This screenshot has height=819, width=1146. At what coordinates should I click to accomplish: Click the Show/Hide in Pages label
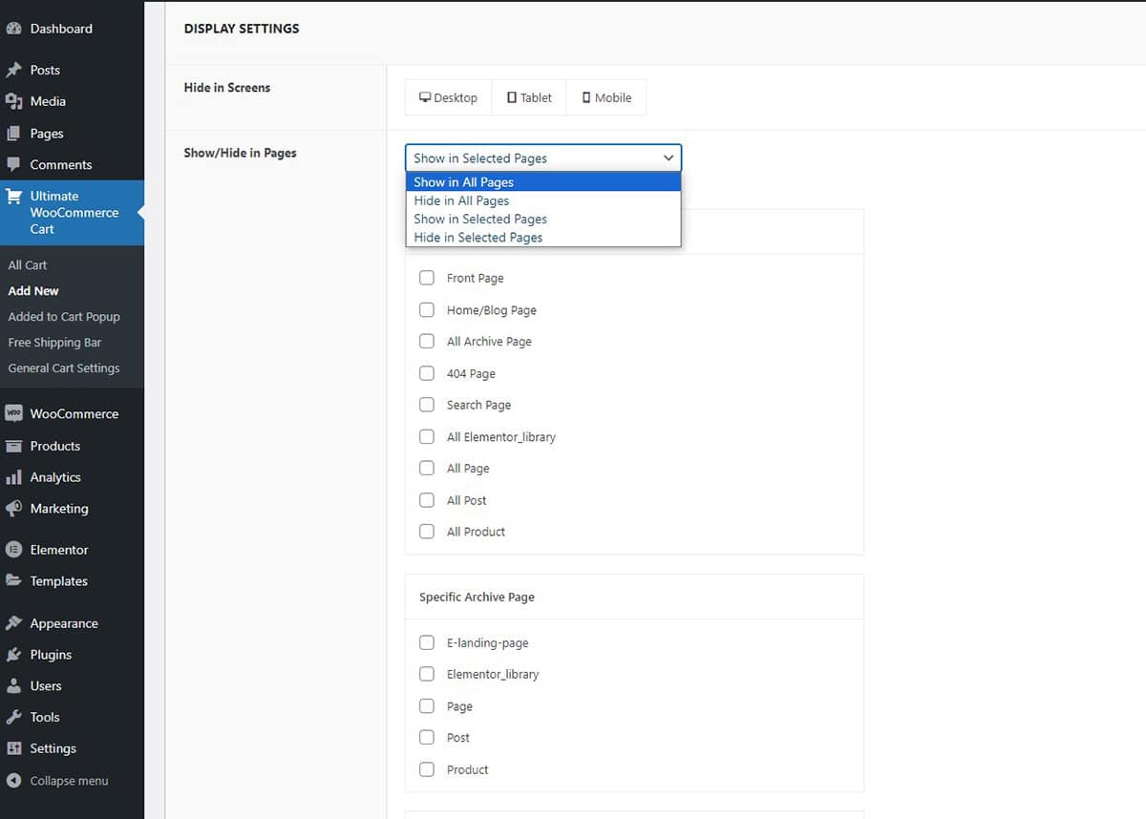coord(240,153)
